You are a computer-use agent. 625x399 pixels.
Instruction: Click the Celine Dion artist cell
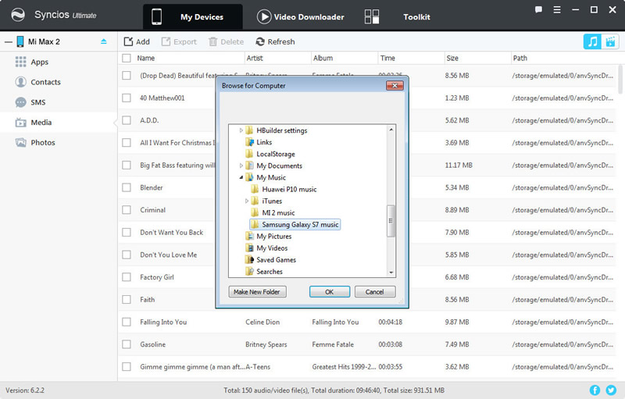pyautogui.click(x=262, y=322)
